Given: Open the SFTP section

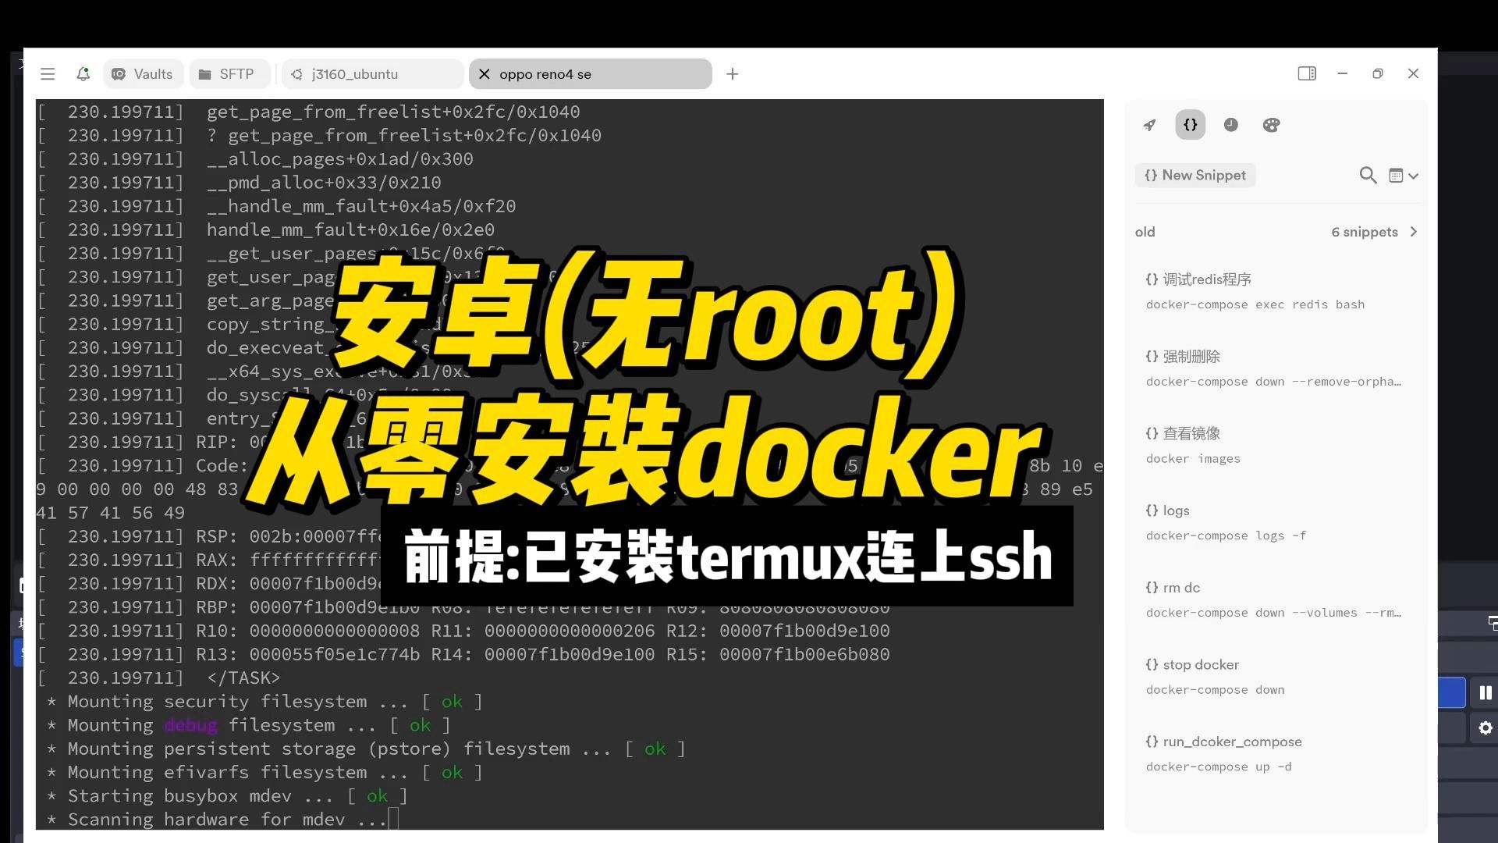Looking at the screenshot, I should (x=229, y=73).
